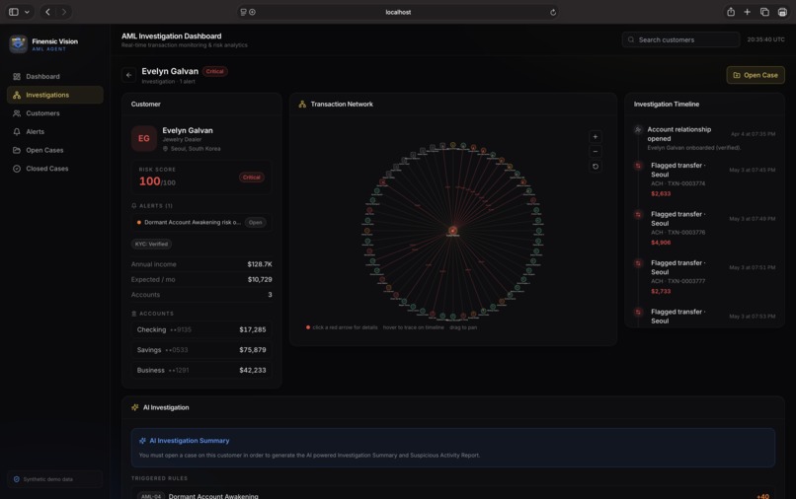The height and width of the screenshot is (499, 796).
Task: Open the Dormant Account Awakening alert
Action: click(x=201, y=222)
